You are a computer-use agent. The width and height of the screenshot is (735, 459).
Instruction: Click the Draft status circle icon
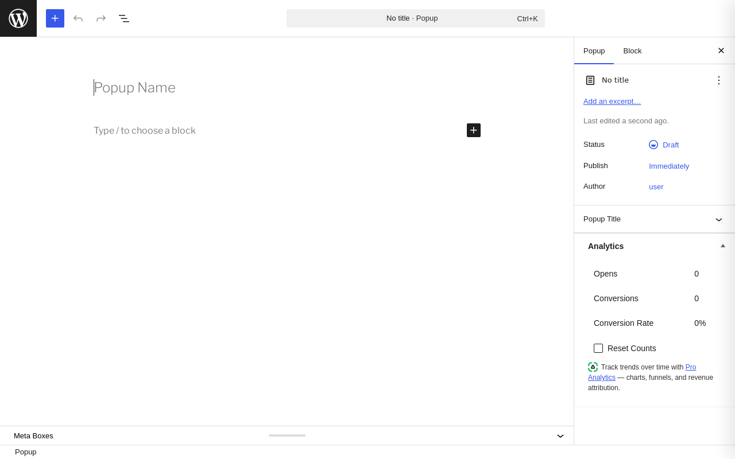(653, 145)
